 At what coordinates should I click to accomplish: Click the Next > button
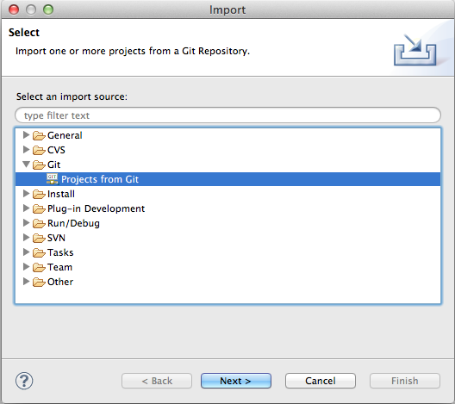point(236,381)
